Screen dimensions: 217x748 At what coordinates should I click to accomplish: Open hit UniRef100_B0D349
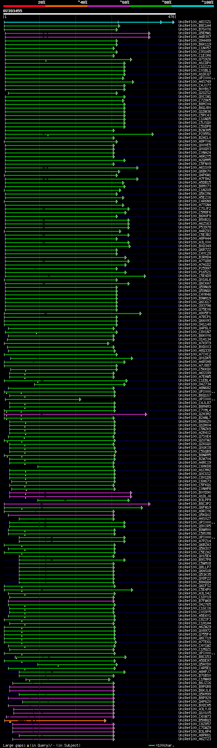tap(195, 246)
